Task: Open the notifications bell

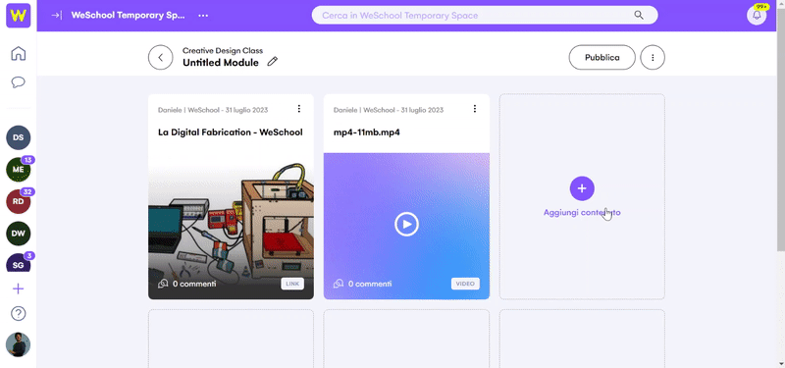Action: [757, 15]
